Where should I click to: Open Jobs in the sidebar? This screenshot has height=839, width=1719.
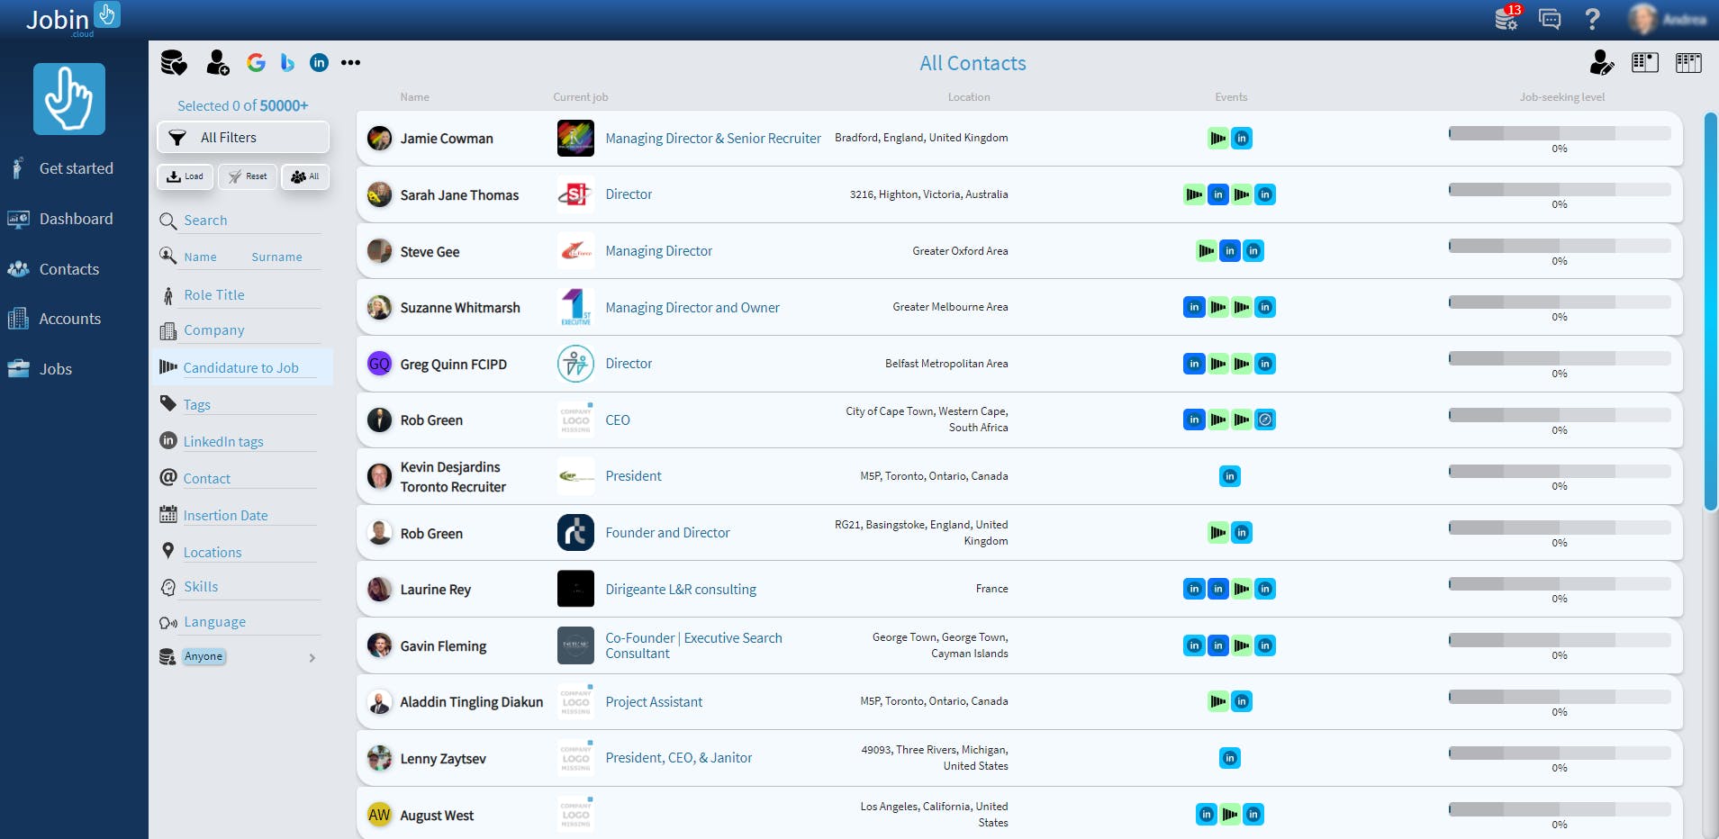40,369
